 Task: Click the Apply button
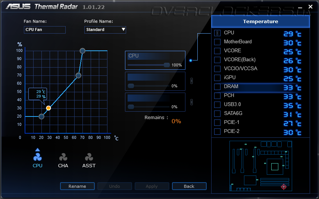point(152,186)
